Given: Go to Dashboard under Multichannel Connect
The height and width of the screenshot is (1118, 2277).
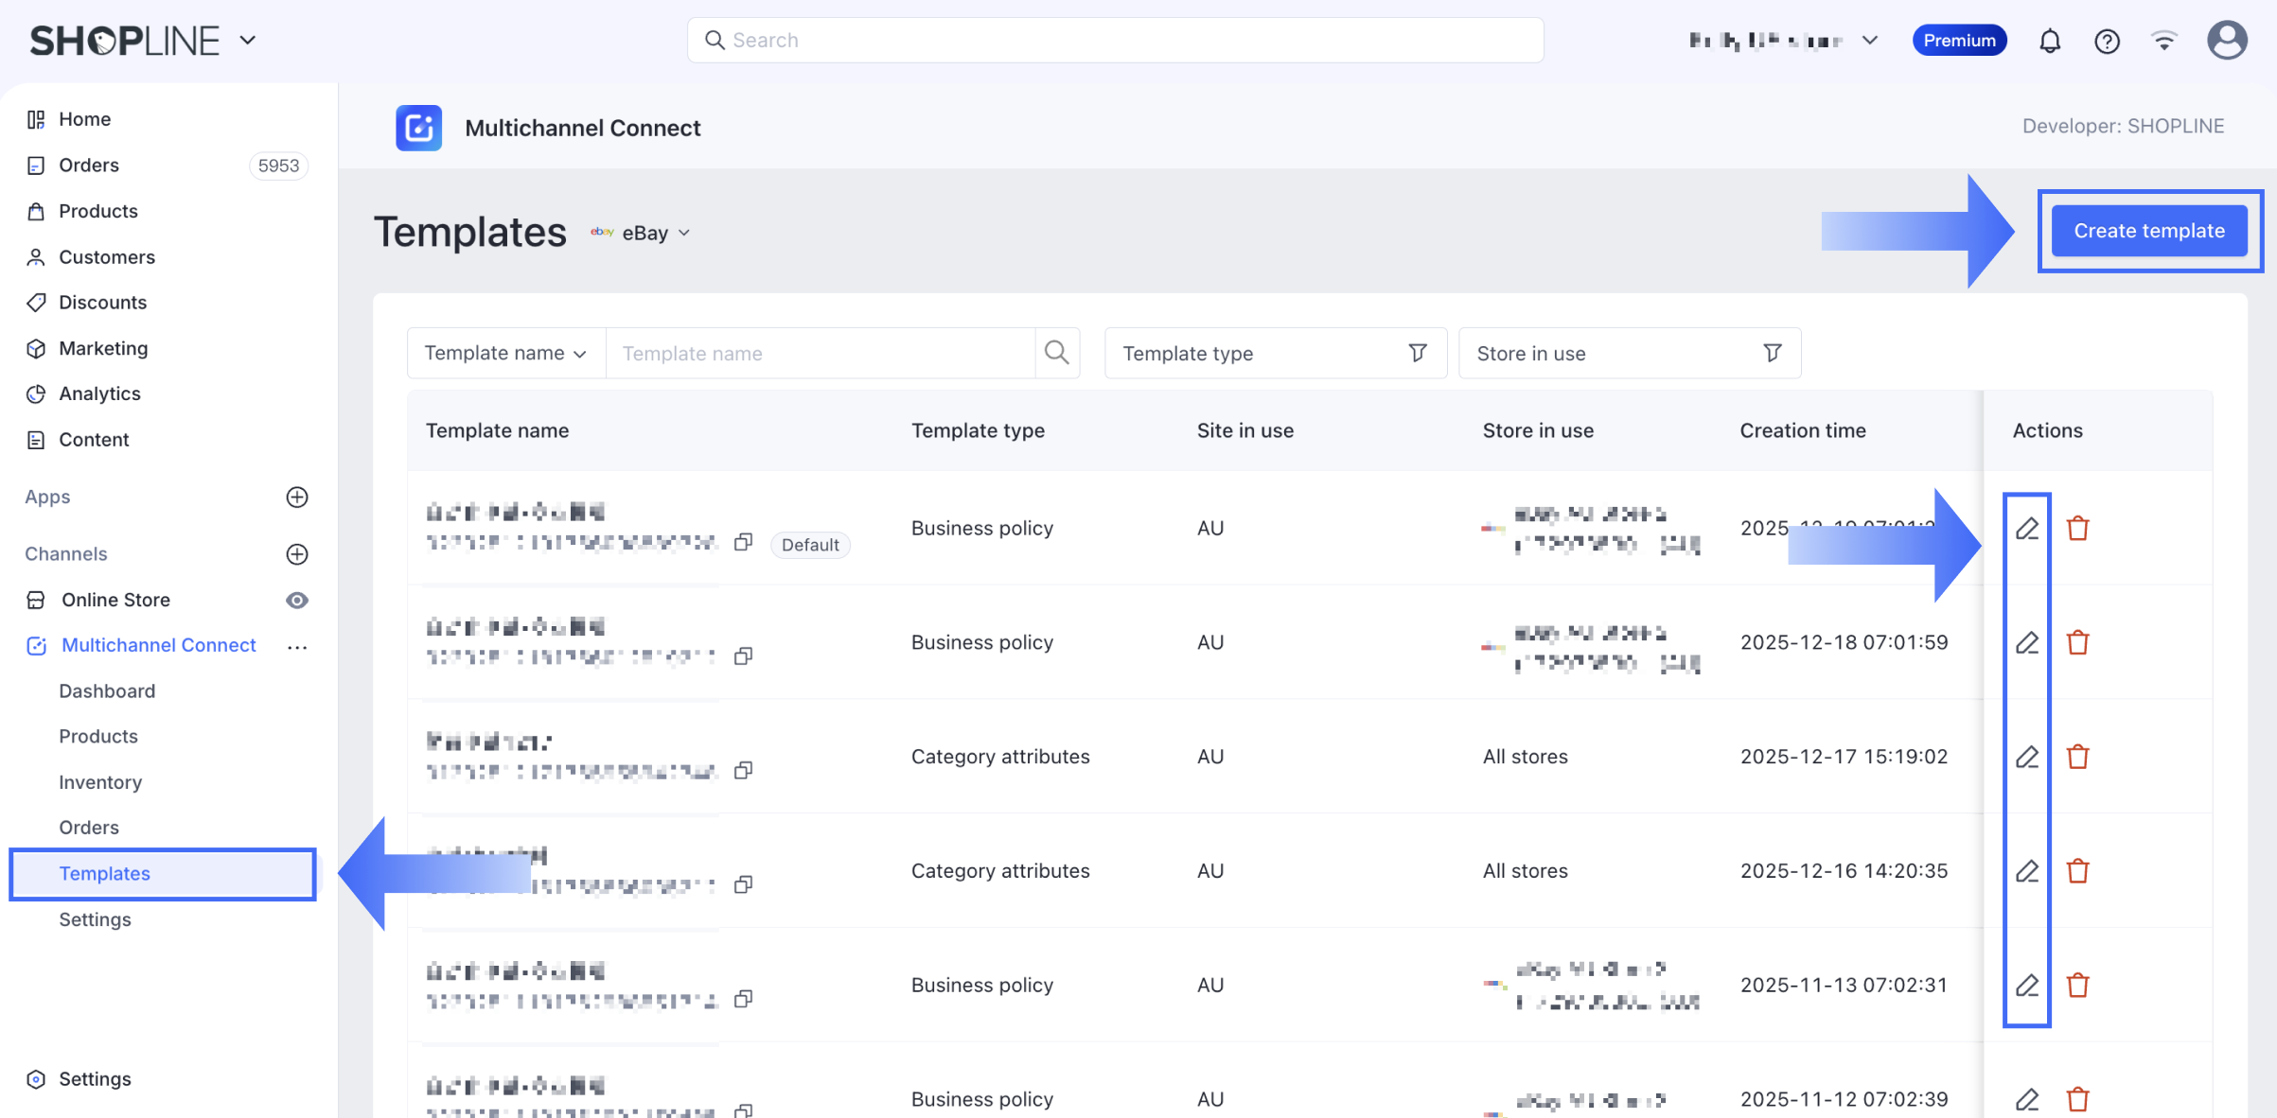Looking at the screenshot, I should click(107, 691).
